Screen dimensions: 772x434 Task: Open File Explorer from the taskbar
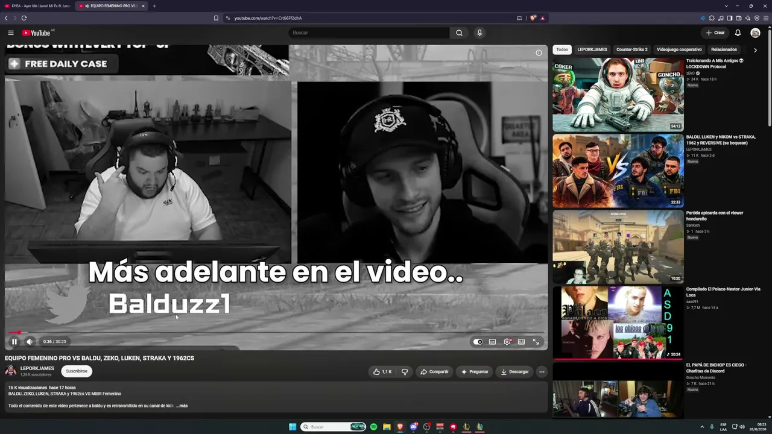(x=387, y=427)
